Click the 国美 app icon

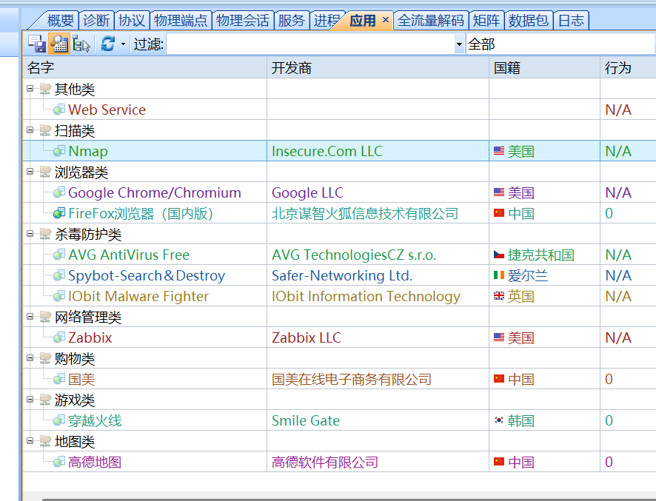click(59, 379)
